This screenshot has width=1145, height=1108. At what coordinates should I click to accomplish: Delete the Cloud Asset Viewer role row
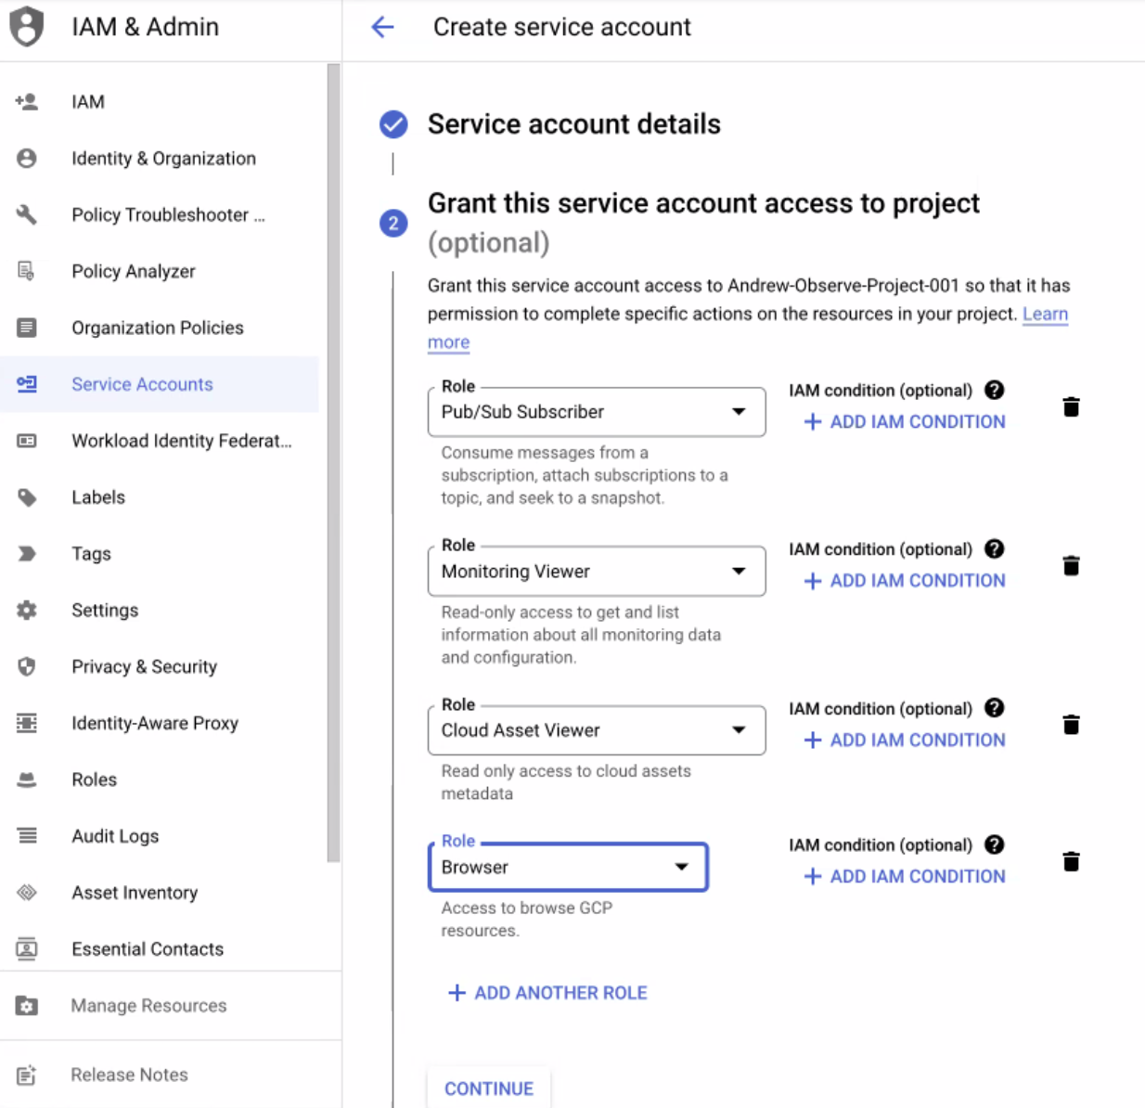click(1071, 724)
